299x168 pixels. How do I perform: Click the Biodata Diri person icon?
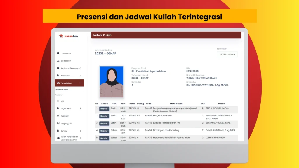(58, 61)
